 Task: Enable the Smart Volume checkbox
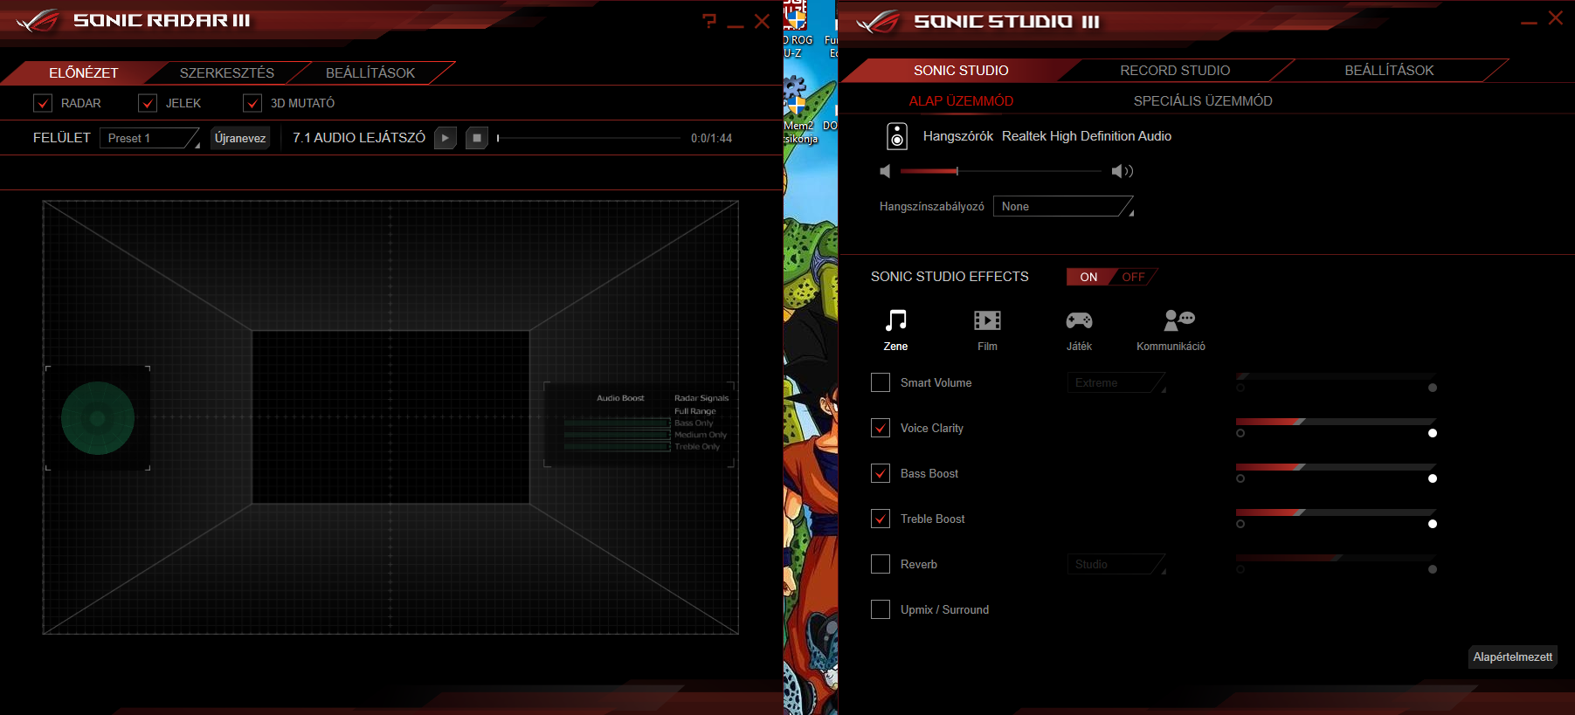[881, 382]
